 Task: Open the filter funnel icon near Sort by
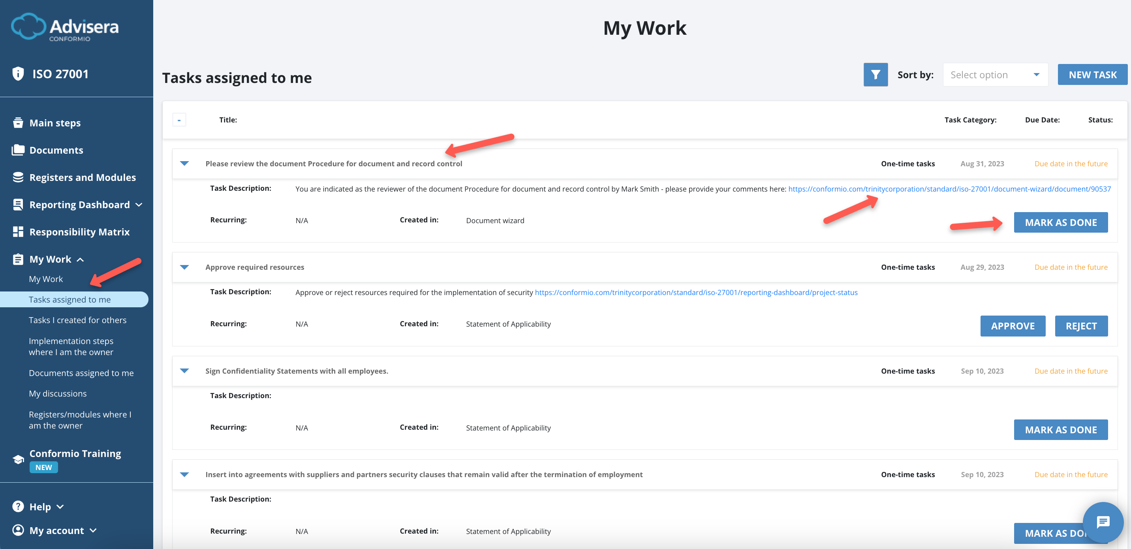875,74
